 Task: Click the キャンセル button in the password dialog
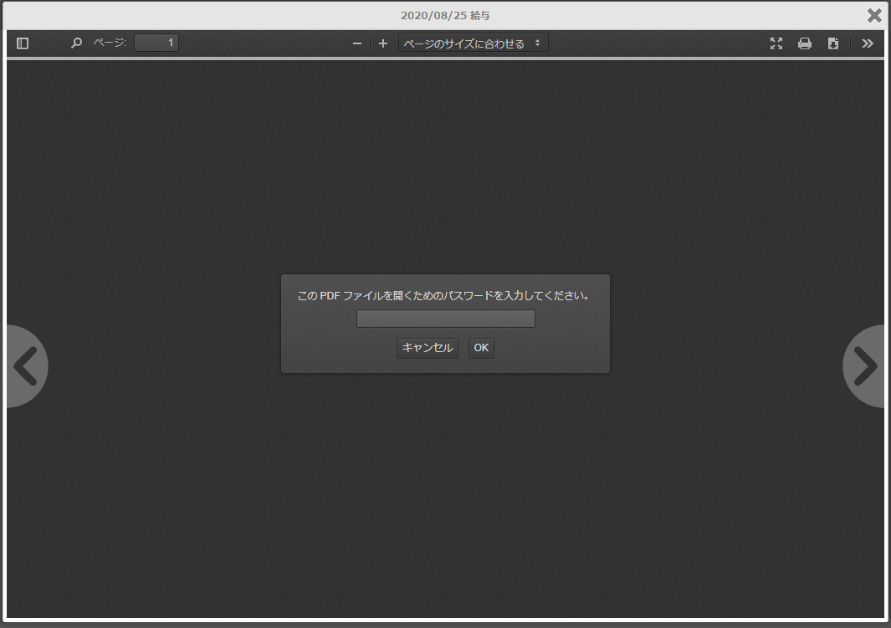point(428,348)
